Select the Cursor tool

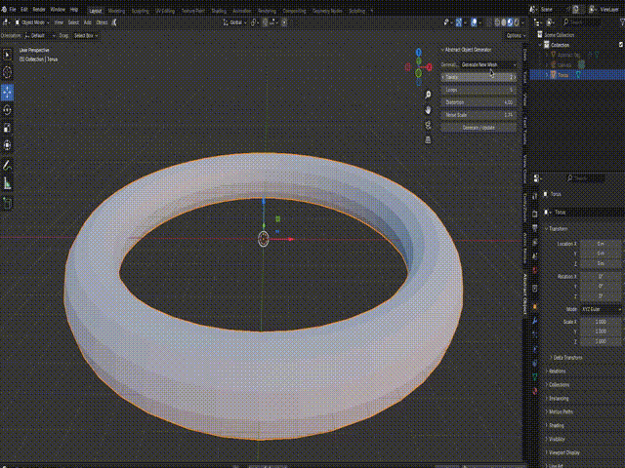coord(7,73)
